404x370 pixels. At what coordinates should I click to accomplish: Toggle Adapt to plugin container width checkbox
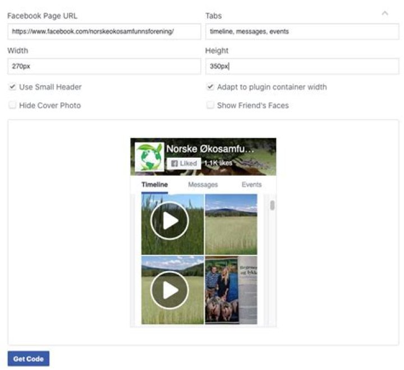pyautogui.click(x=210, y=87)
